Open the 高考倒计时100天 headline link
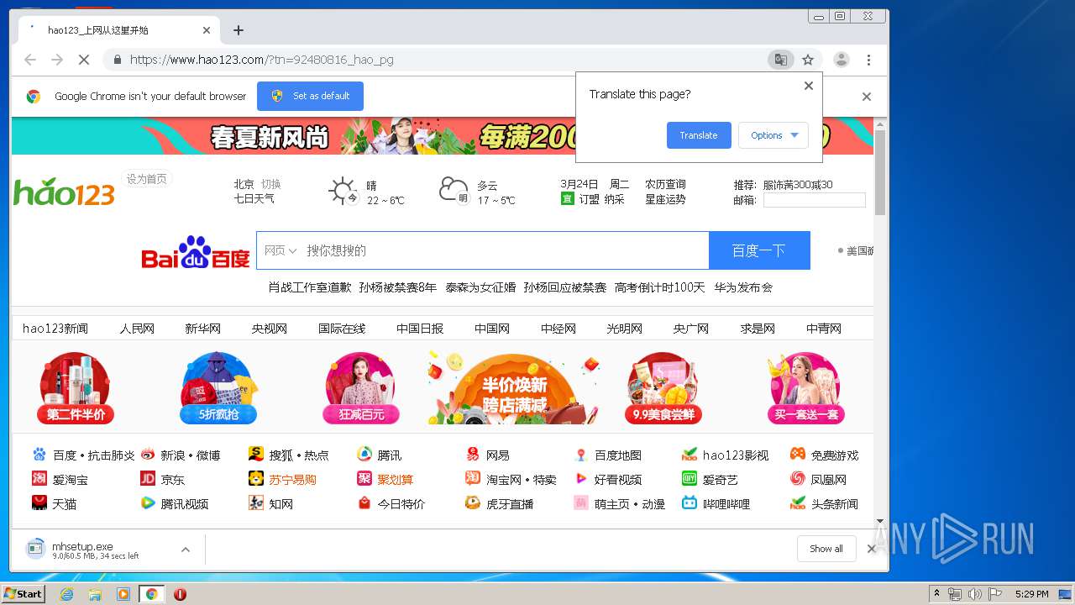Viewport: 1075px width, 605px height. tap(660, 287)
